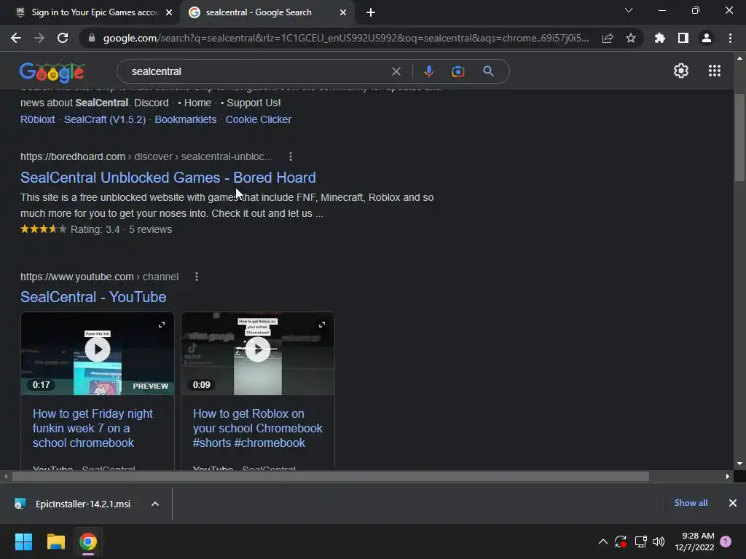Open the notification badge in taskbar
Image resolution: width=746 pixels, height=559 pixels.
(x=726, y=542)
